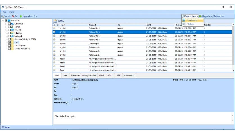
Task: Click the green Upgrade to Pro arrow icon
Action: 21,16
